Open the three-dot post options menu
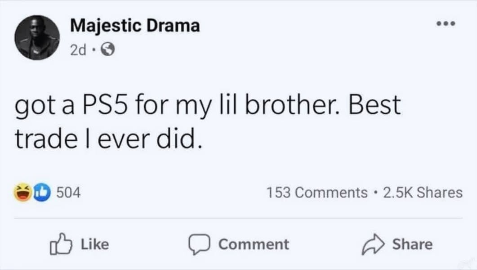The width and height of the screenshot is (477, 270). (446, 23)
